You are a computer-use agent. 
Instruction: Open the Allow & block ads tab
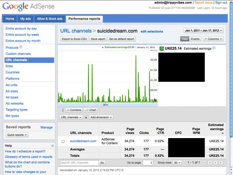(x=50, y=19)
